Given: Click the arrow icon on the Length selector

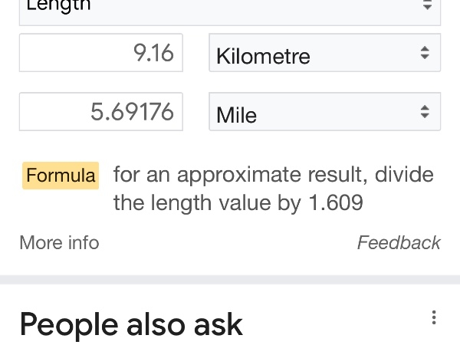Looking at the screenshot, I should point(427,6).
